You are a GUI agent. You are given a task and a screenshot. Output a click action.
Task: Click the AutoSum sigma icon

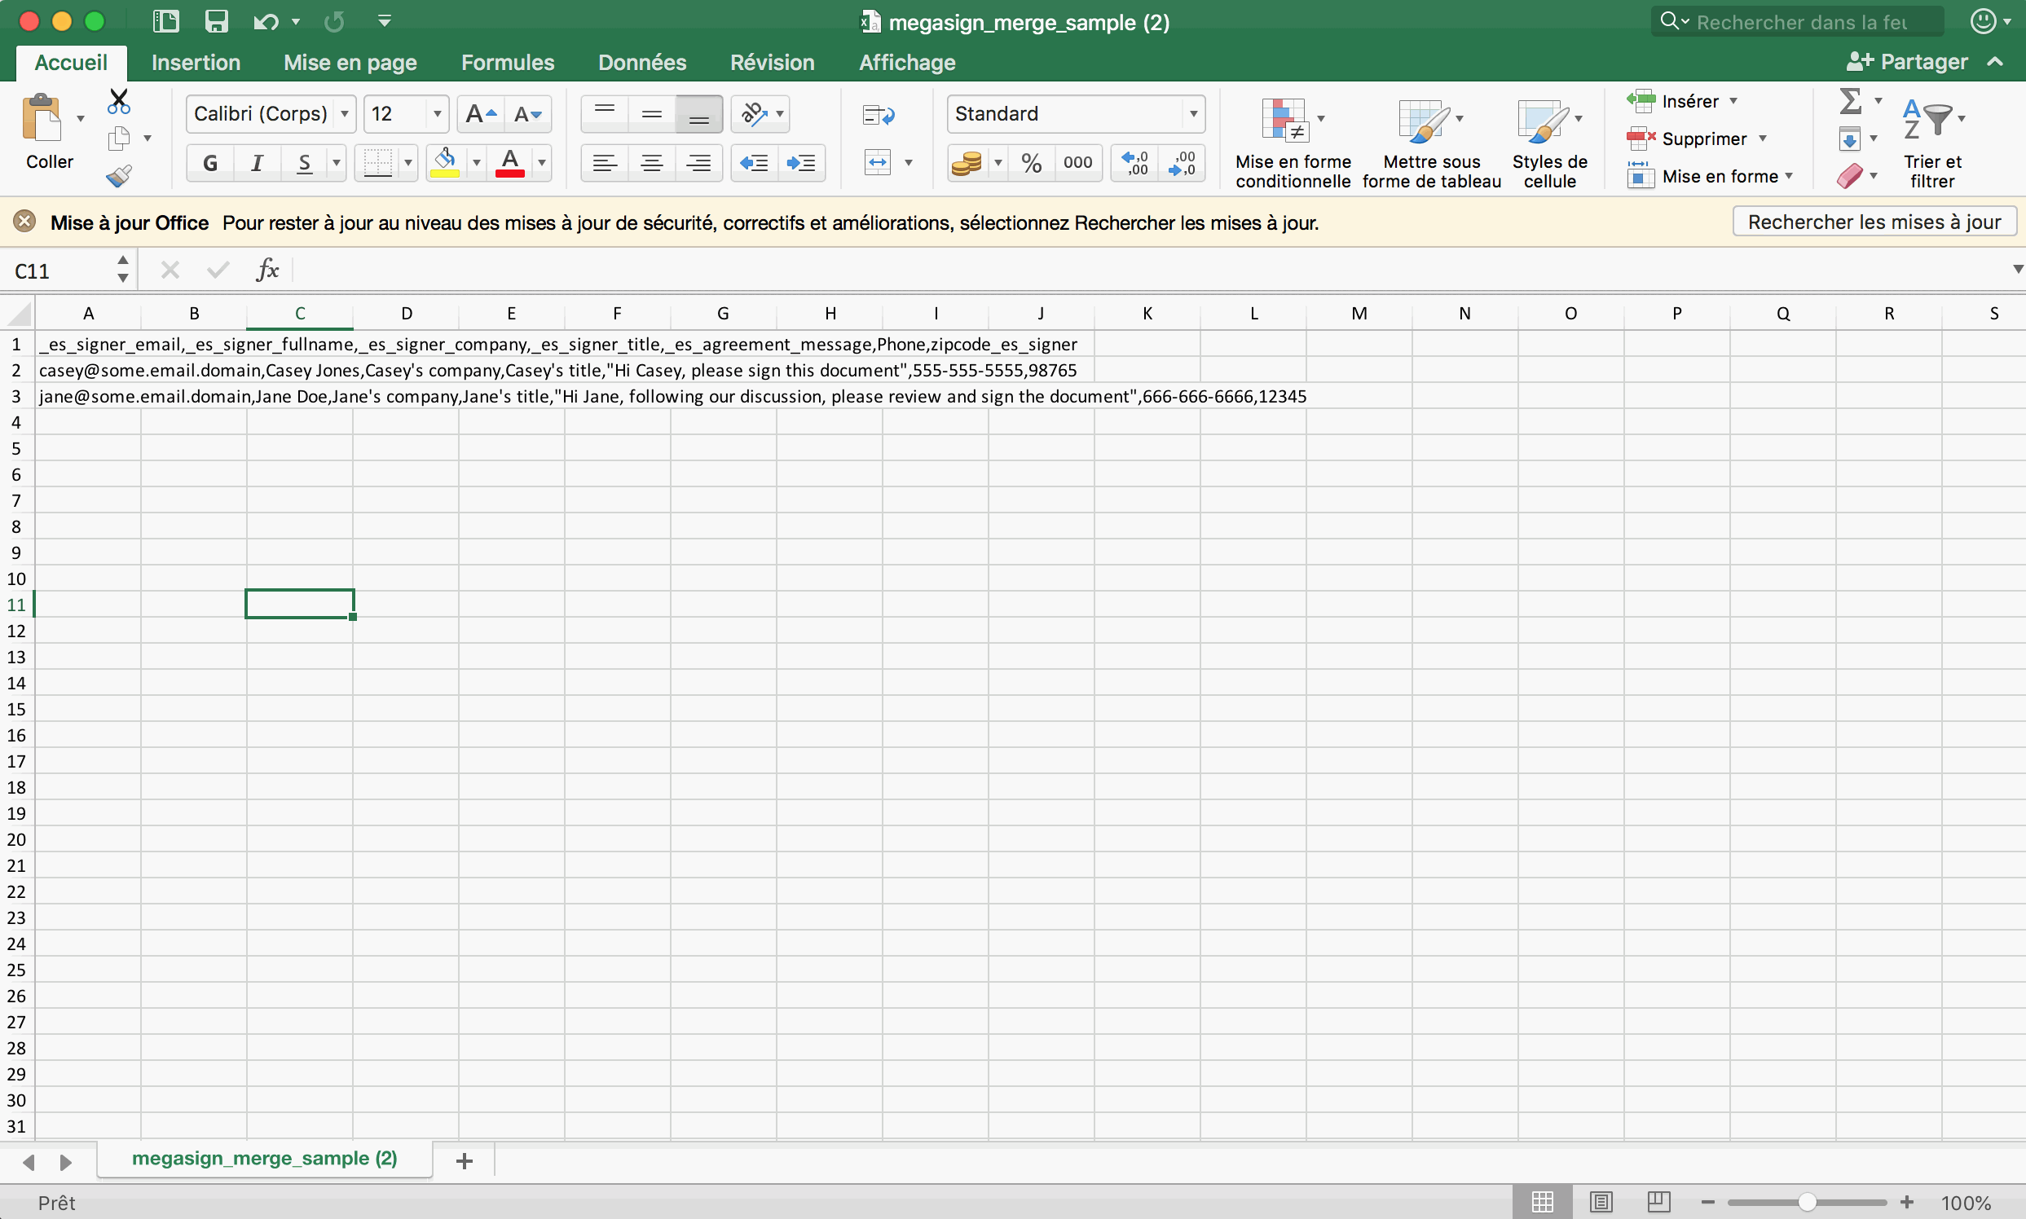1849,101
